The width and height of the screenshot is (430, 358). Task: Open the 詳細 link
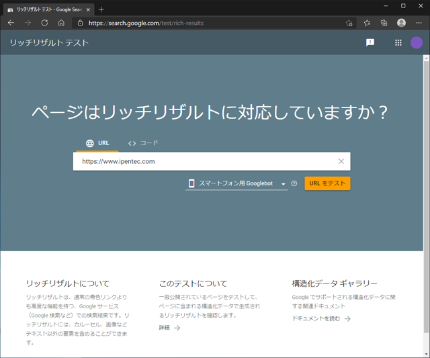(x=169, y=328)
